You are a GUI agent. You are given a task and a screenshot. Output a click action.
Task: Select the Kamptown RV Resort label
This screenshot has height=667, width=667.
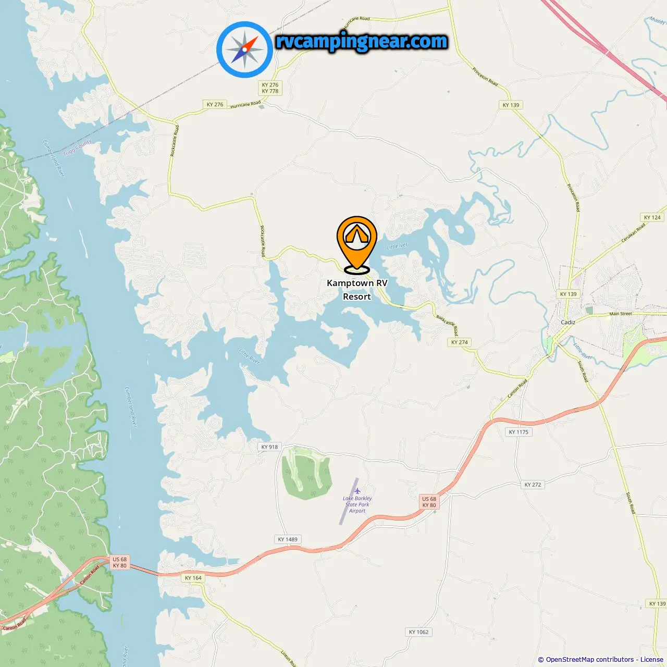357,290
